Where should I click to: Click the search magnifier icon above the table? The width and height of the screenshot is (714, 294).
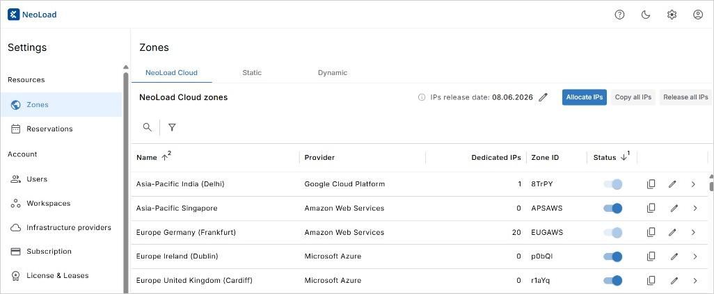point(147,127)
